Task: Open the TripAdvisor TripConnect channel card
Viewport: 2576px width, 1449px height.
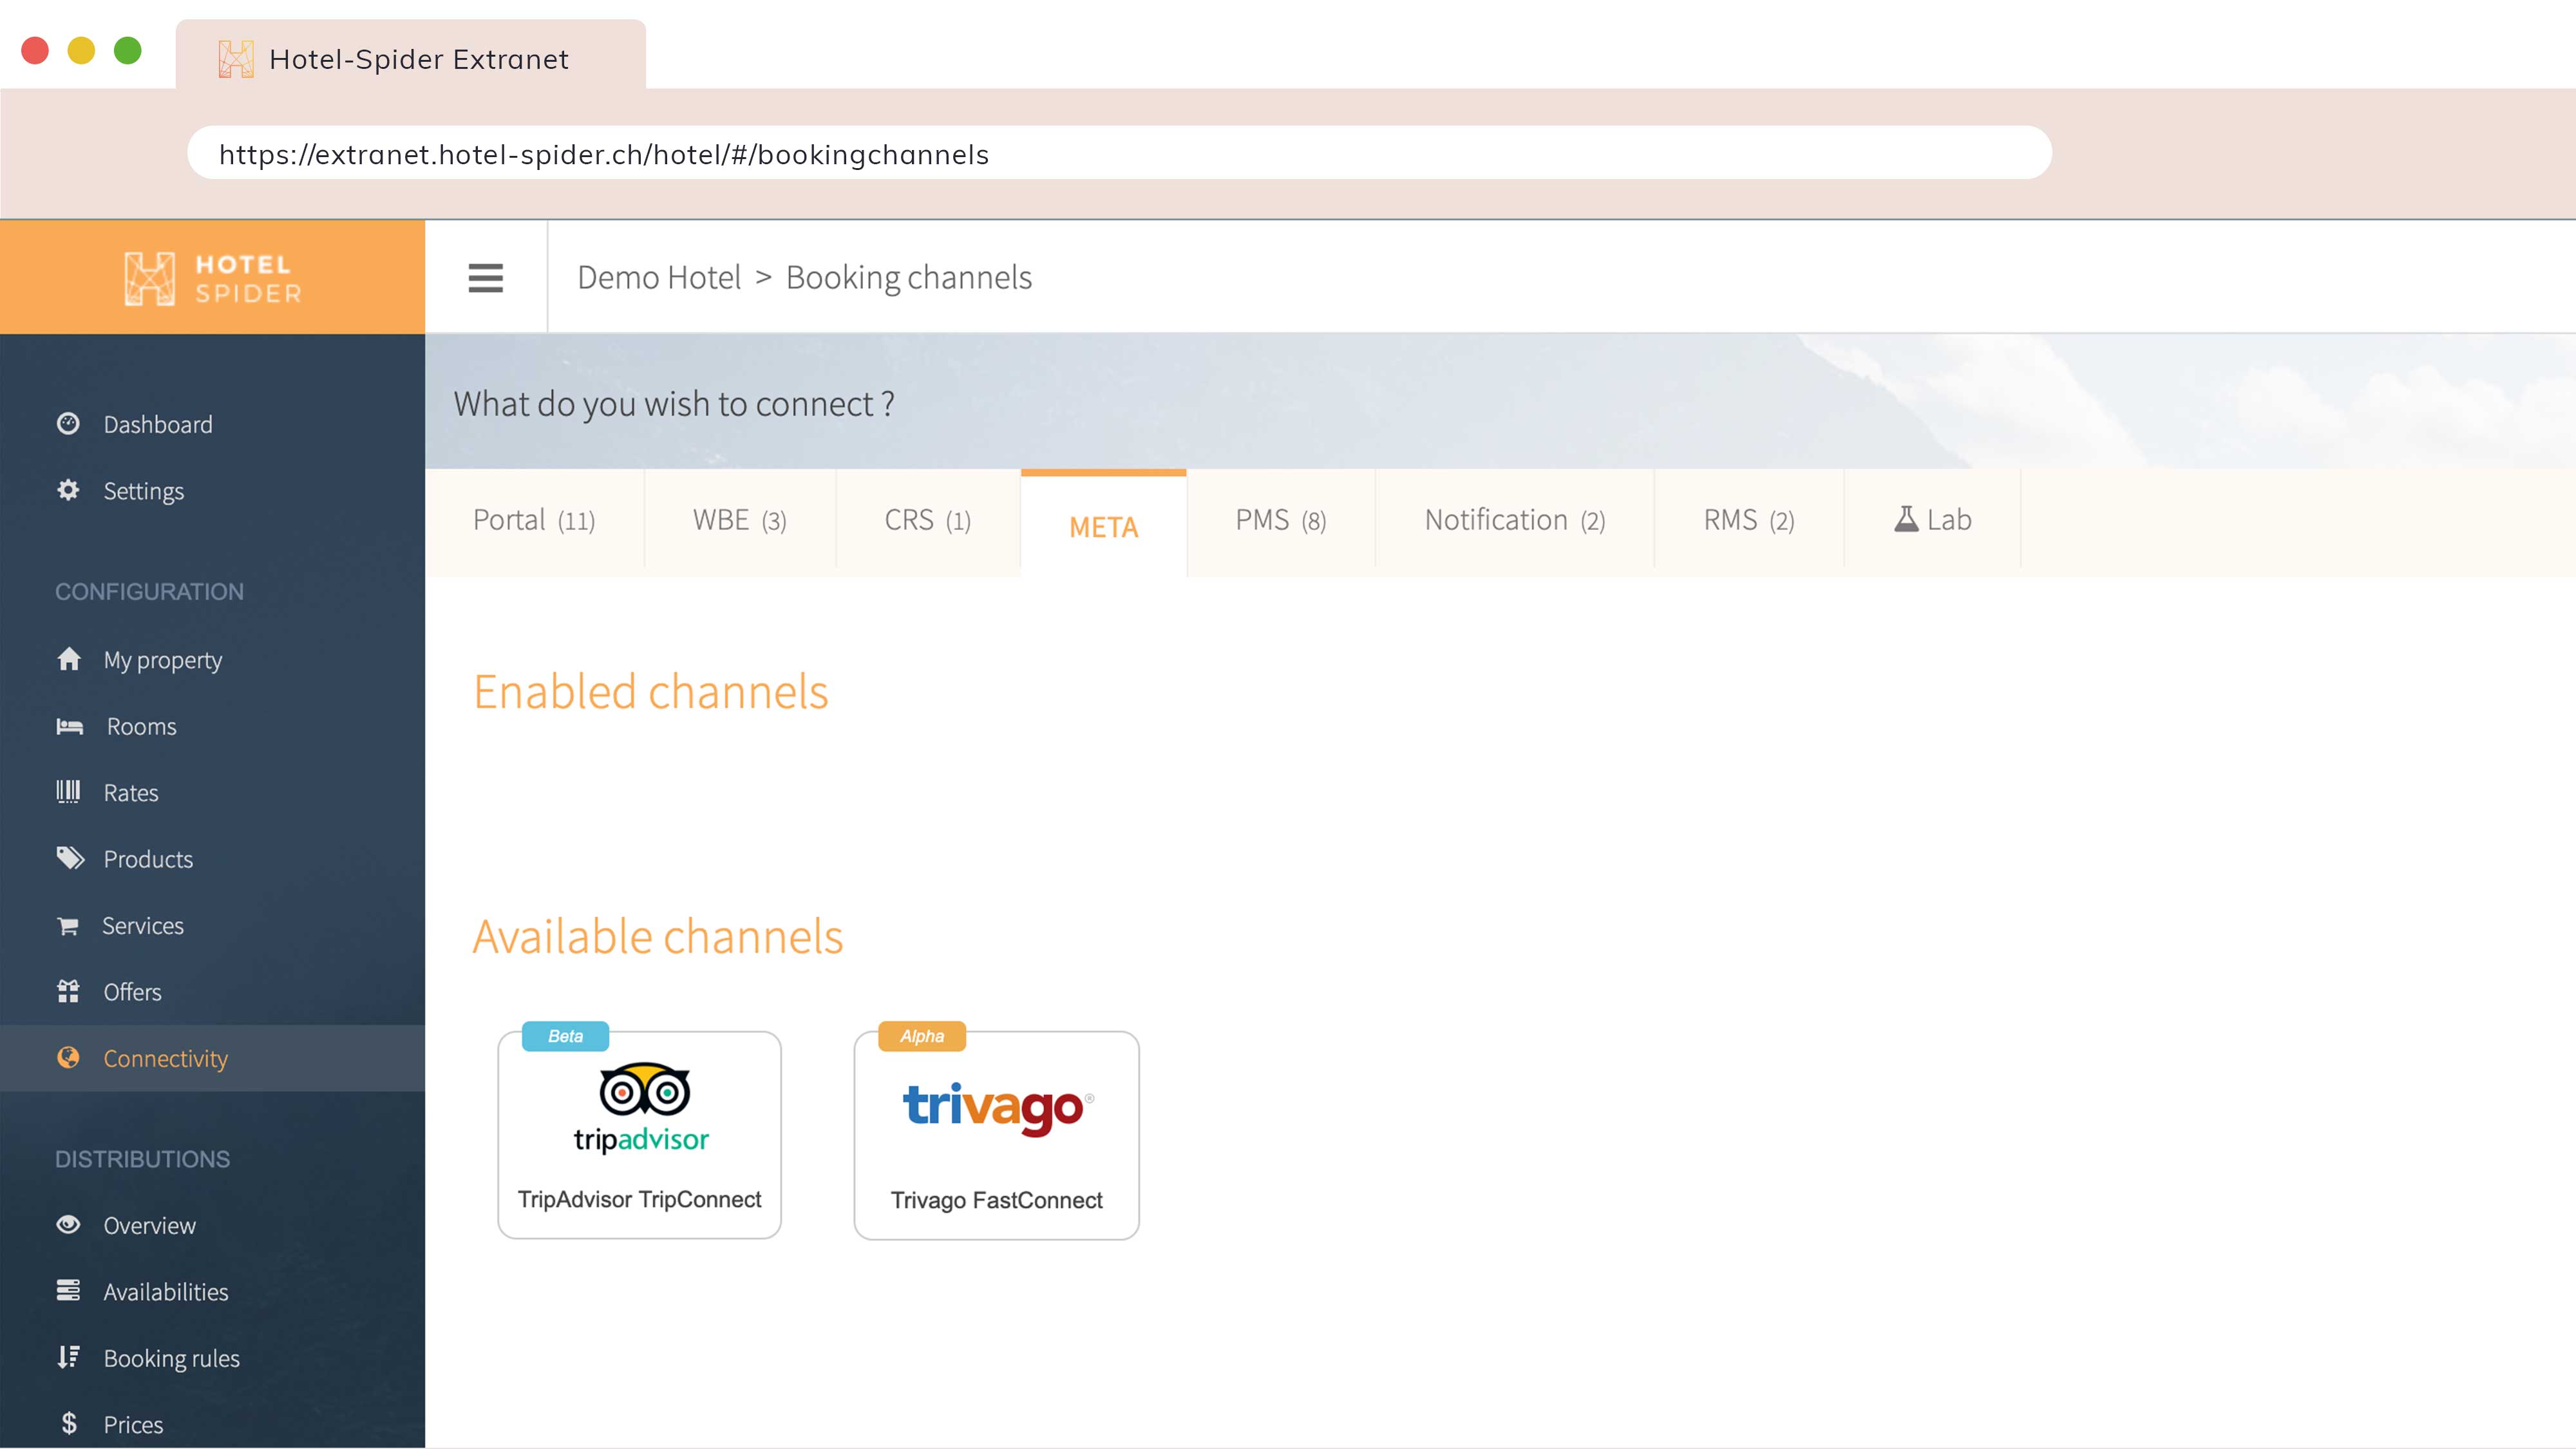Action: pyautogui.click(x=639, y=1136)
